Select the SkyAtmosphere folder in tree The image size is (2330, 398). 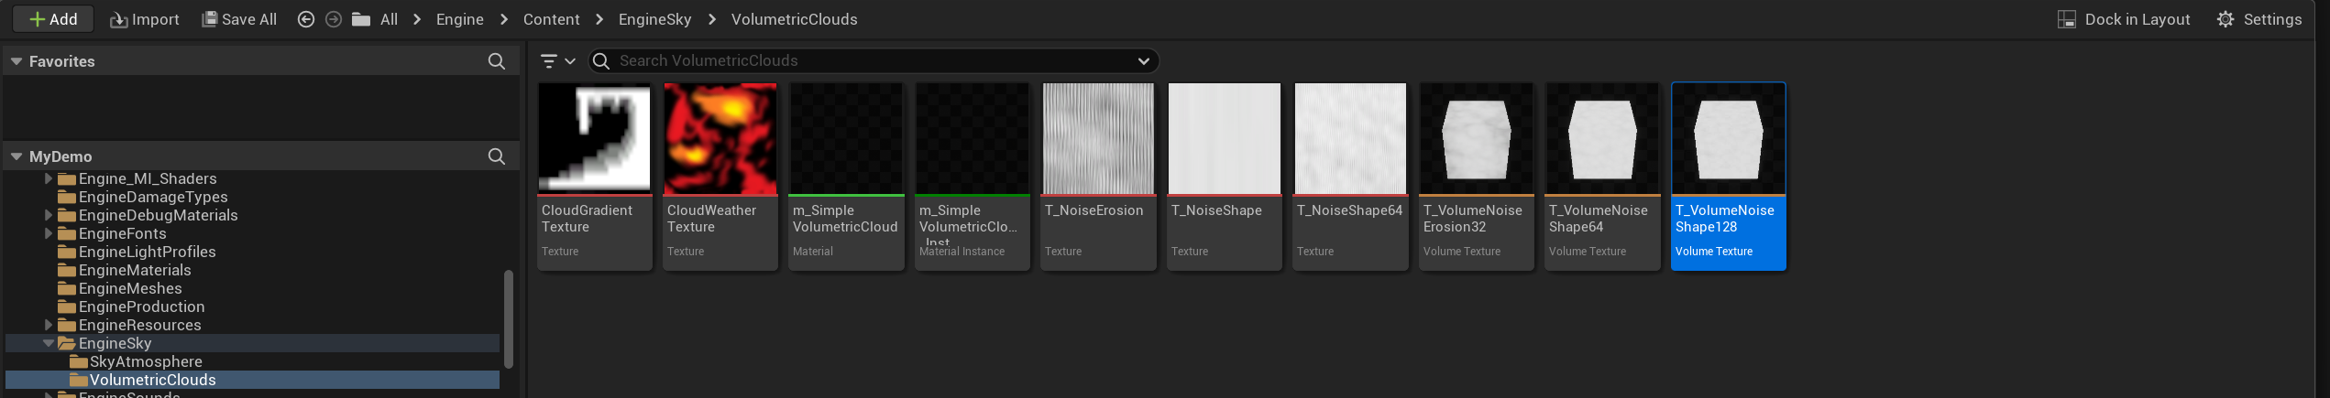click(x=146, y=361)
